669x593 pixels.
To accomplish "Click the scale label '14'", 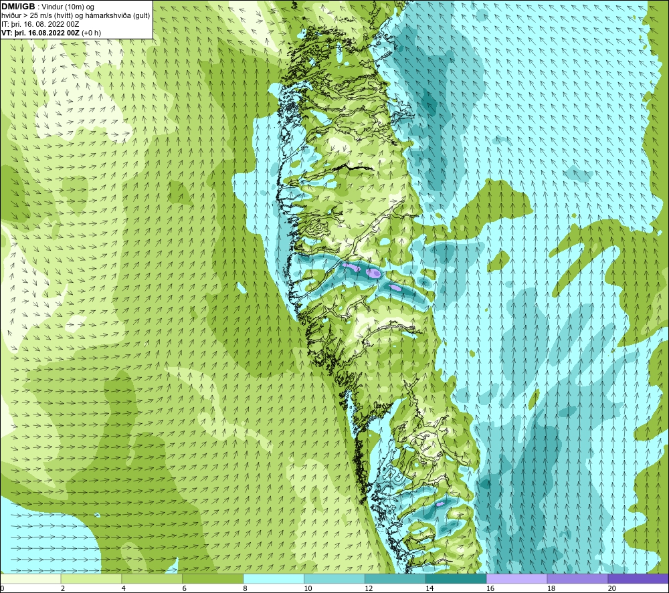I will (429, 588).
